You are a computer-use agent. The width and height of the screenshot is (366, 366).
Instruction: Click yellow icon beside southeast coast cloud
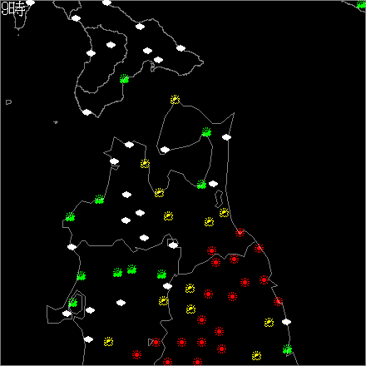pos(269,322)
